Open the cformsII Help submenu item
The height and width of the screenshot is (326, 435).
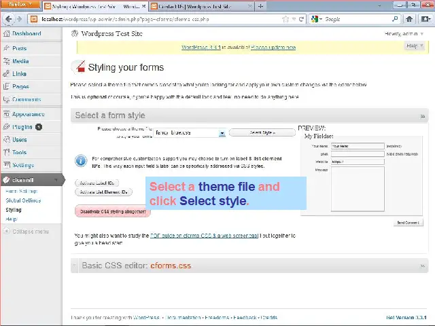[11, 219]
